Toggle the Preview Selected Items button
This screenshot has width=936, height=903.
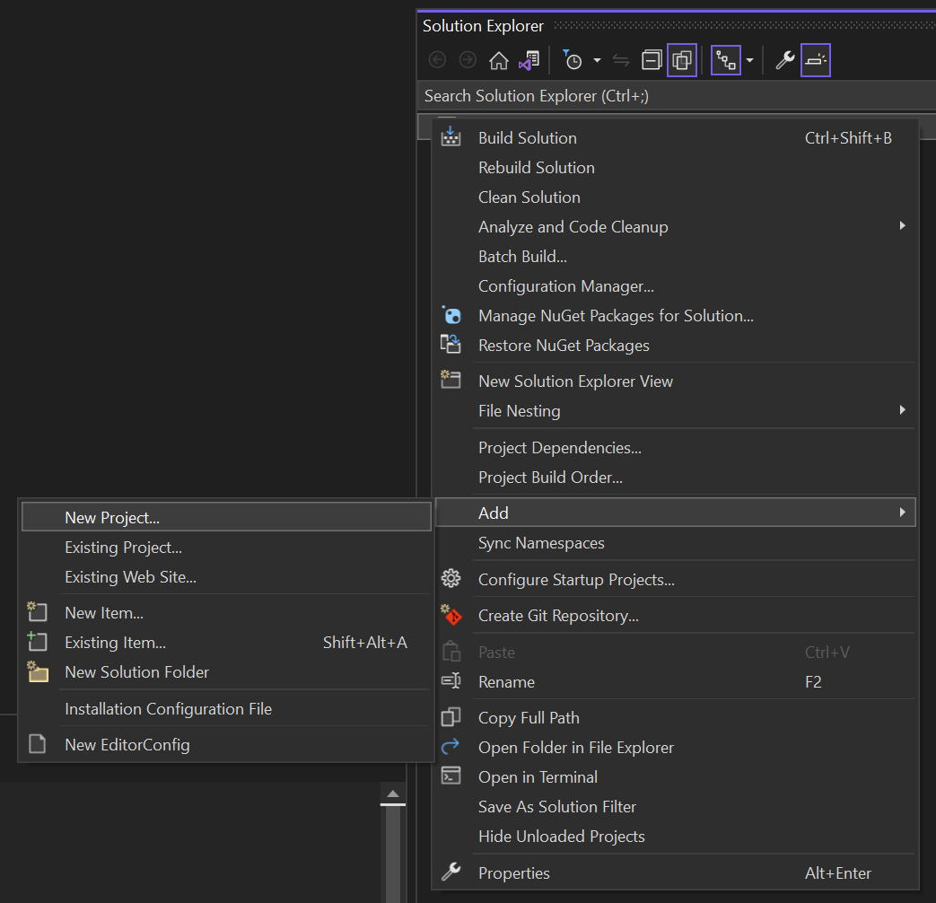[x=816, y=60]
